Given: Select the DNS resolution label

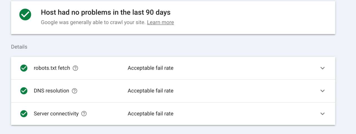Looking at the screenshot, I should click(51, 91).
